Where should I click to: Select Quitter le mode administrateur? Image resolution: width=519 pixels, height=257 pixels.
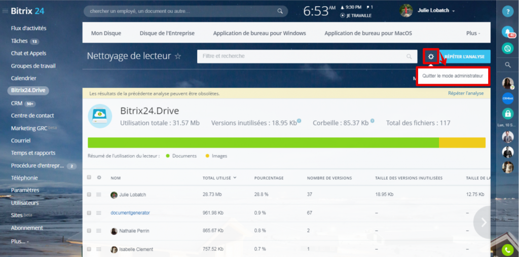coord(453,76)
